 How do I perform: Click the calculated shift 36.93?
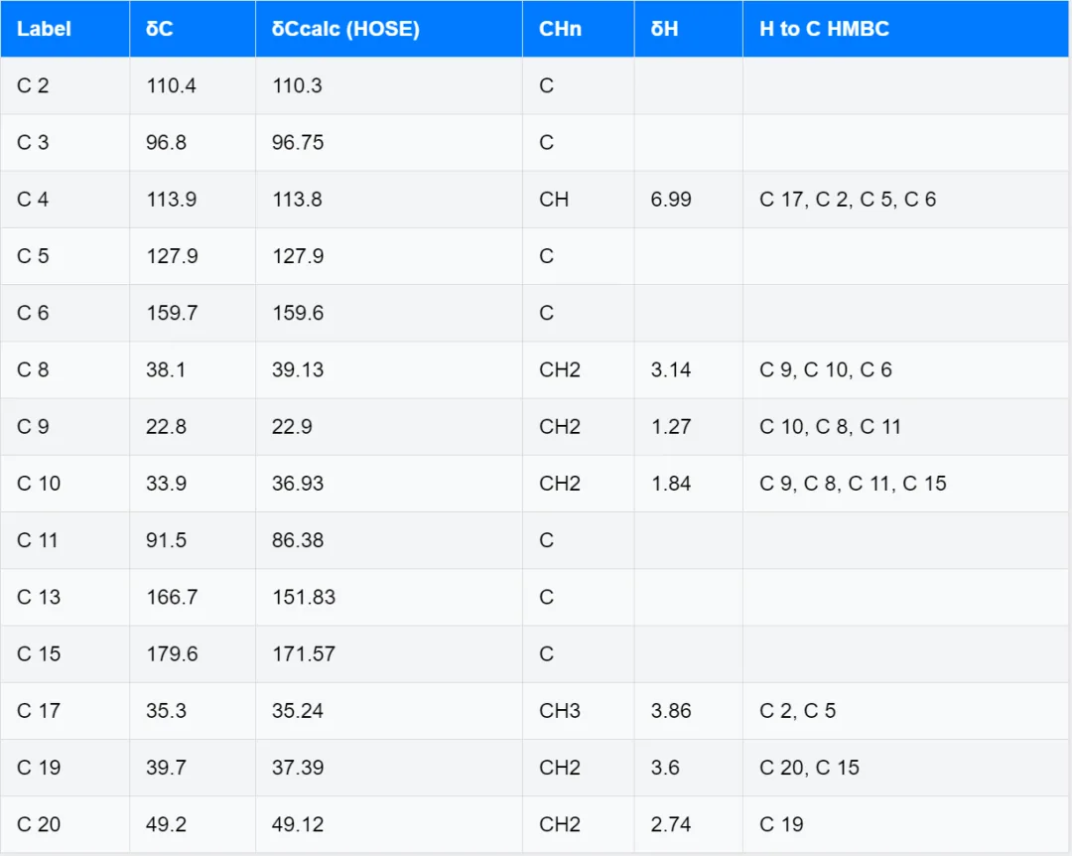pyautogui.click(x=298, y=483)
